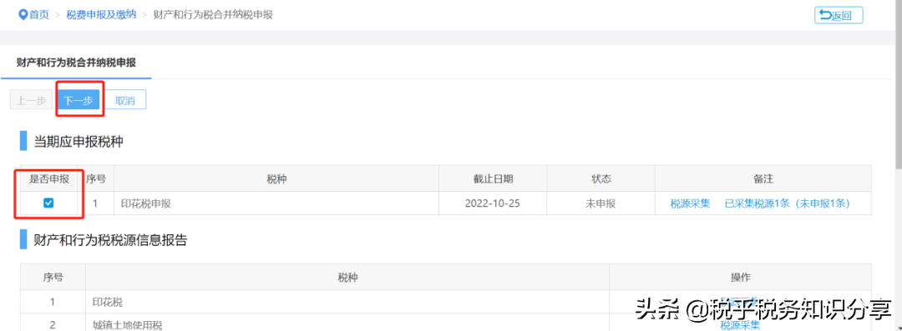Click the 2022-10-25 deadline cell
Viewport: 902px width, 331px height.
click(493, 203)
